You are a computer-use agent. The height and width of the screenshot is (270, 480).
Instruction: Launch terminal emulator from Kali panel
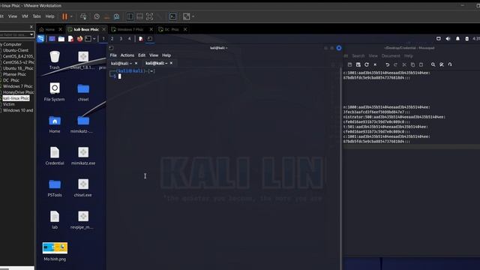[88, 38]
